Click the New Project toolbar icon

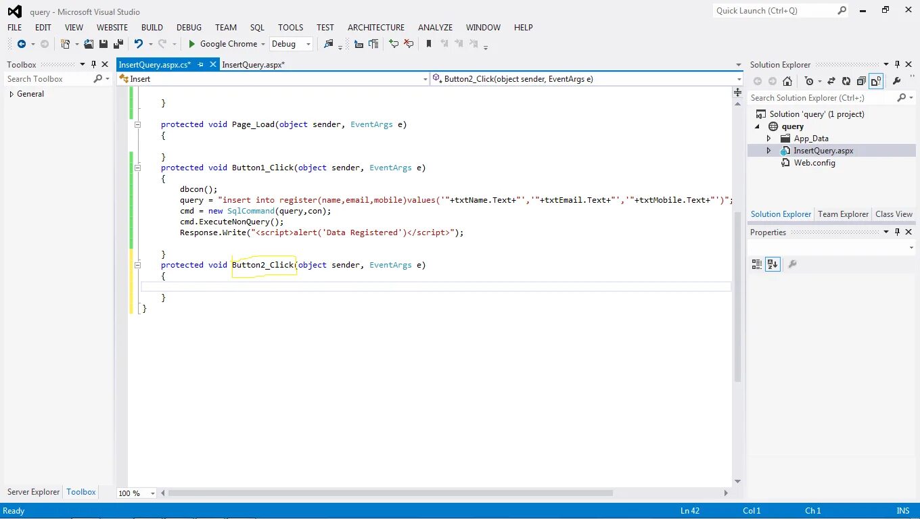(x=65, y=44)
